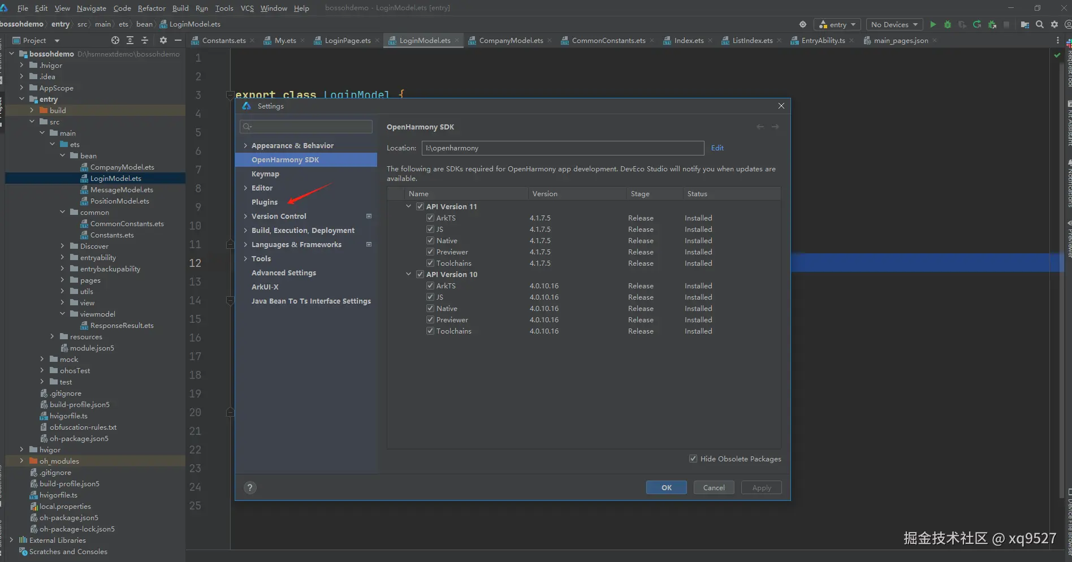Switch to the LoginPage.ets tab
1072x562 pixels.
pos(347,40)
